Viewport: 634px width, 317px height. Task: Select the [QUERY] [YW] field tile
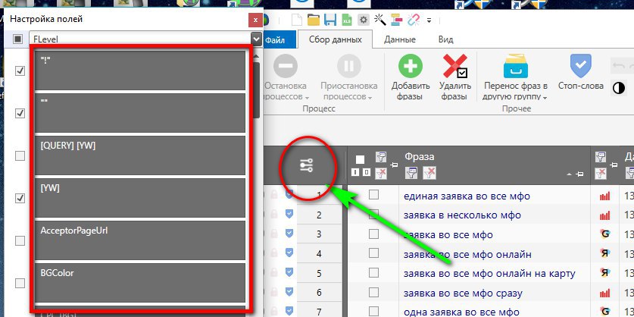[140, 155]
